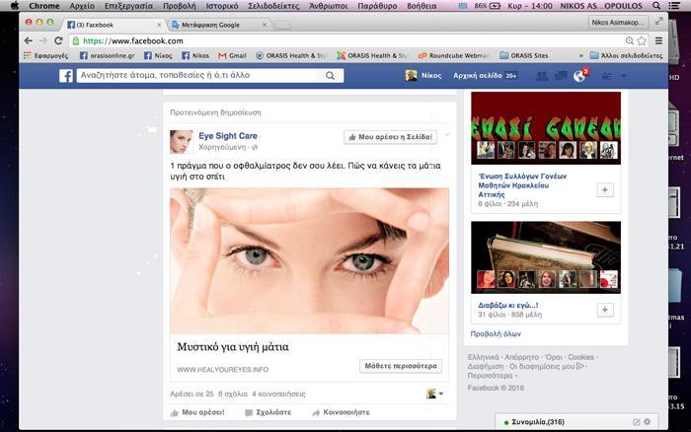691x432 pixels.
Task: Click Προβολή όλων link
Action: coord(496,333)
